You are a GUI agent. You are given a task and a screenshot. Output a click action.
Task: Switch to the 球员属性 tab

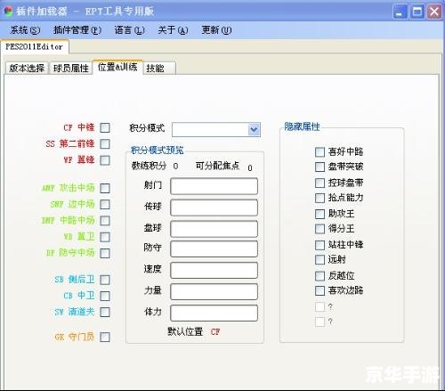pos(70,69)
